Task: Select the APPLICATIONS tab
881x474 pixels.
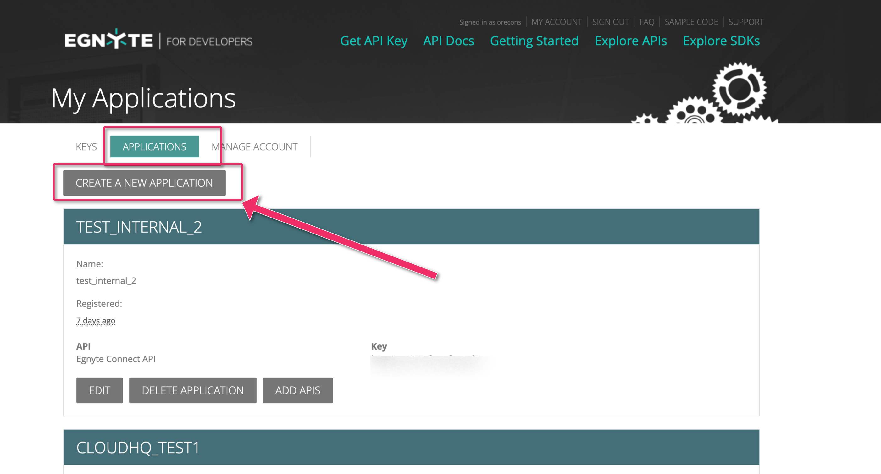Action: tap(155, 147)
